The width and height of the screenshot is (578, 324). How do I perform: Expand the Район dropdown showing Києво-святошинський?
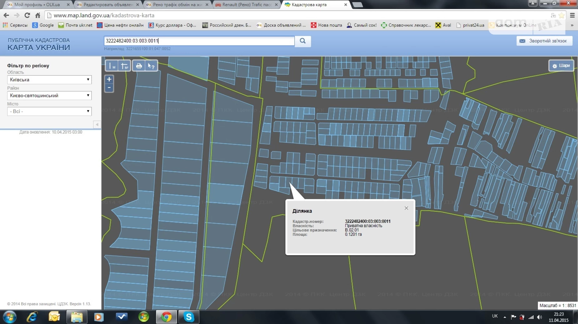click(49, 96)
